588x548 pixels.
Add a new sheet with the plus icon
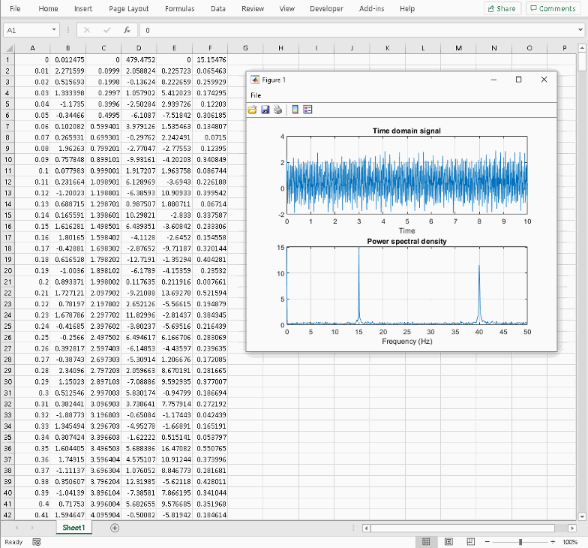pos(115,528)
